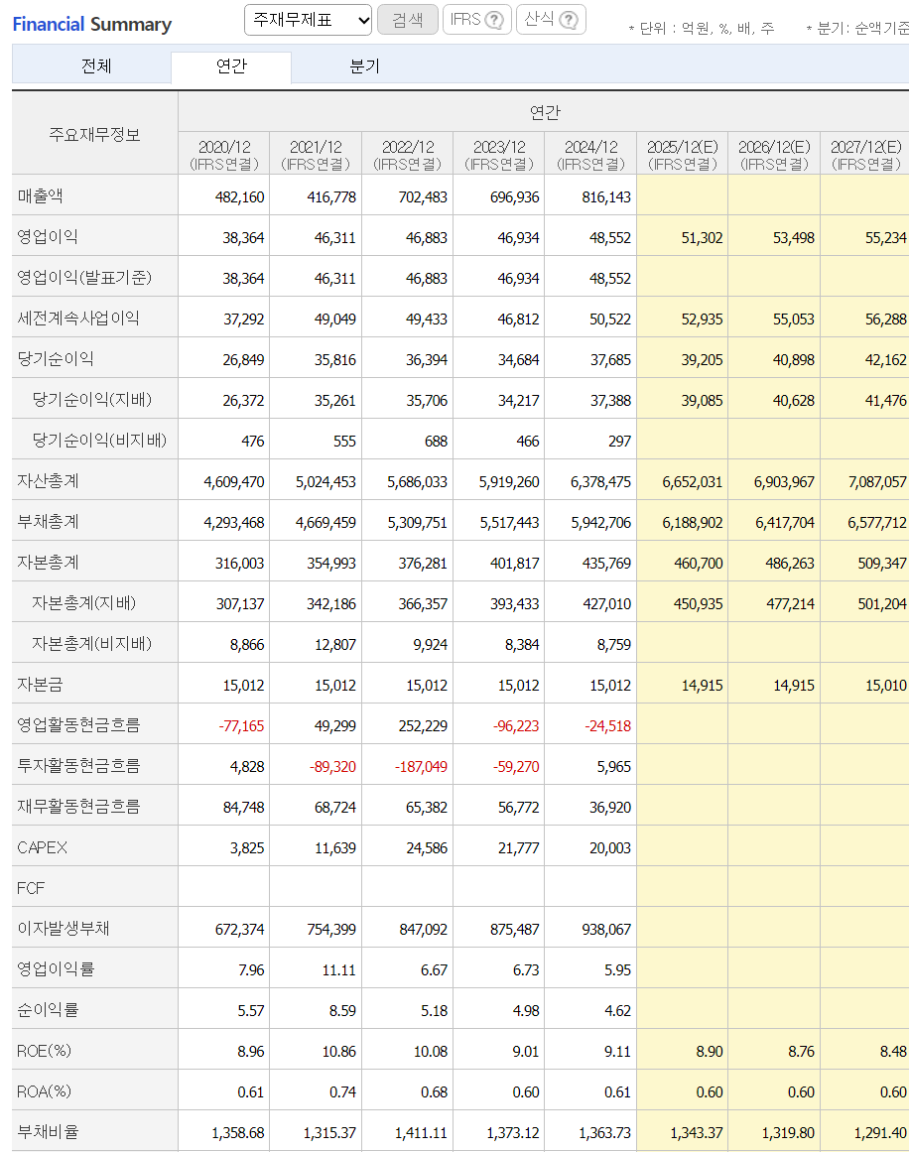Click the CAPEX row label

tap(42, 847)
